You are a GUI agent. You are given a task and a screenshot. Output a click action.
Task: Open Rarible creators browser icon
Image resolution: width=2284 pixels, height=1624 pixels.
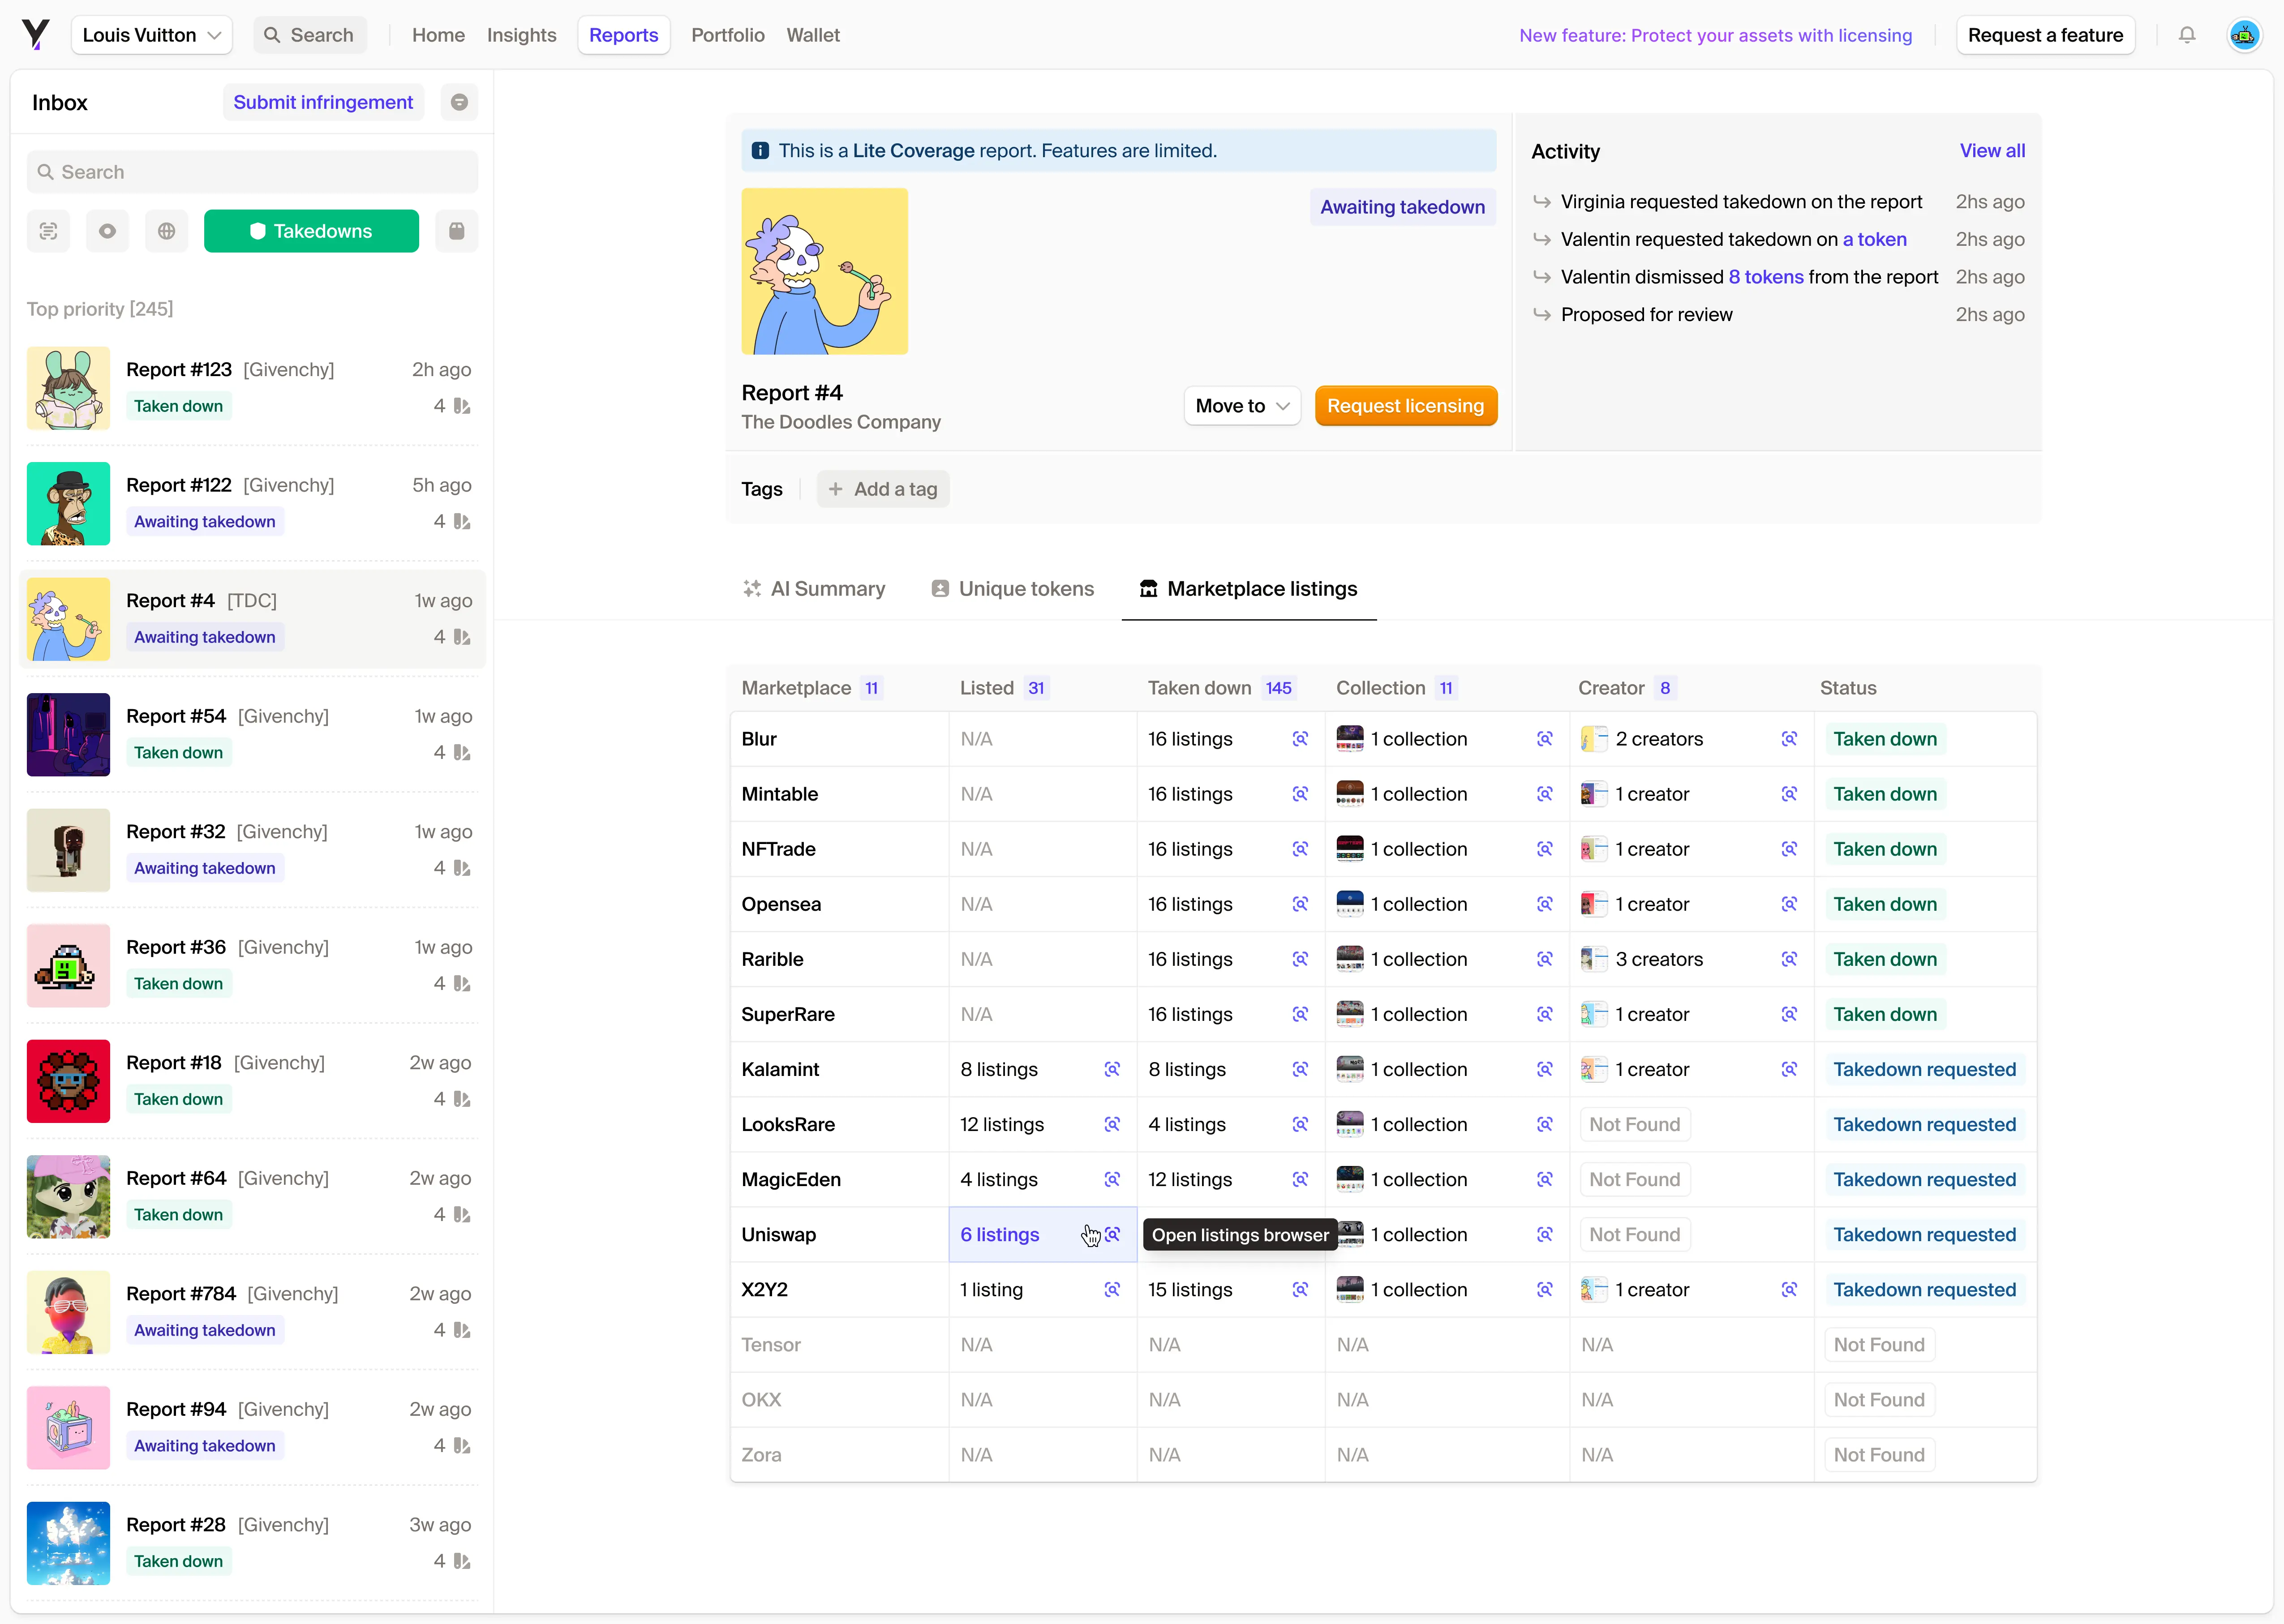pyautogui.click(x=1789, y=959)
